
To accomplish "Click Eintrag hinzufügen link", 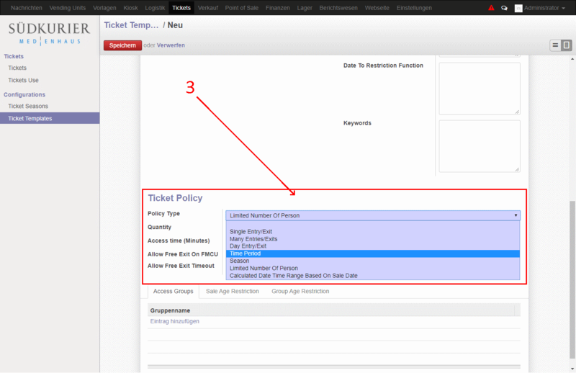I will coord(174,321).
